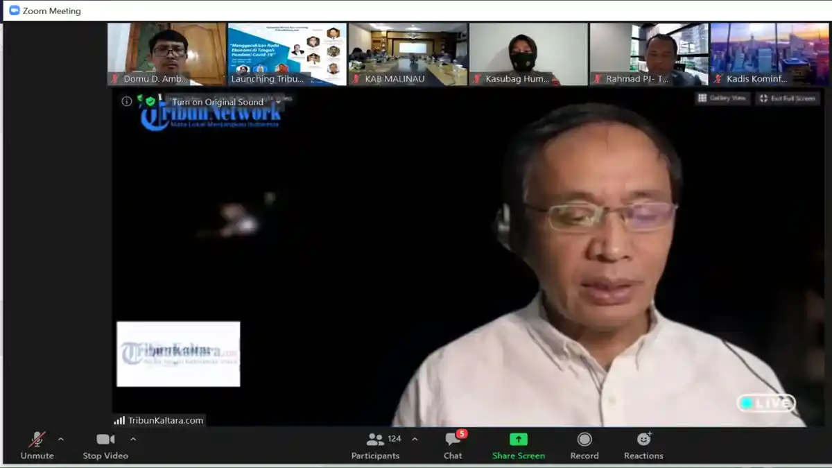Click the meeting information icon
The image size is (832, 468).
point(126,101)
